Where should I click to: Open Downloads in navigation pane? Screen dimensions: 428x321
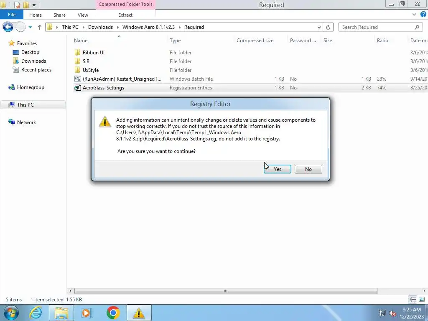click(33, 61)
